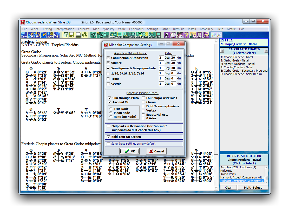Image resolution: width=289 pixels, height=223 pixels.
Task: Uncheck the Square aspect checkbox
Action: coord(108,63)
